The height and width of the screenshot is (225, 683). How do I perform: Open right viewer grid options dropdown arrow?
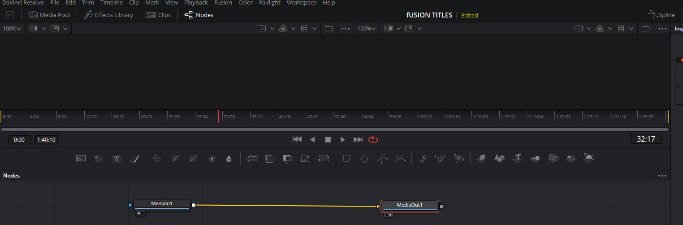click(632, 29)
